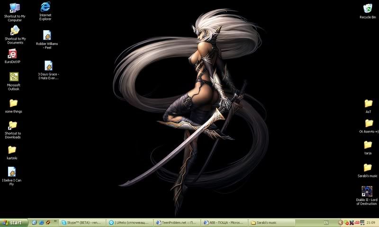Open the Sarabi's music desktop folder

[368, 168]
